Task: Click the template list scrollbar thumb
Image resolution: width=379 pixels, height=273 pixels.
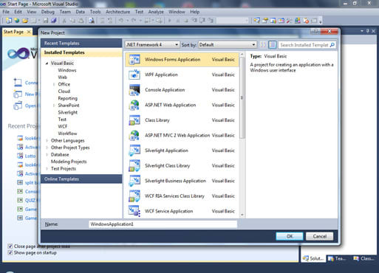Action: point(242,98)
